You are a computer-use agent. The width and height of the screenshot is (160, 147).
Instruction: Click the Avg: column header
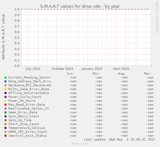tap(122, 74)
